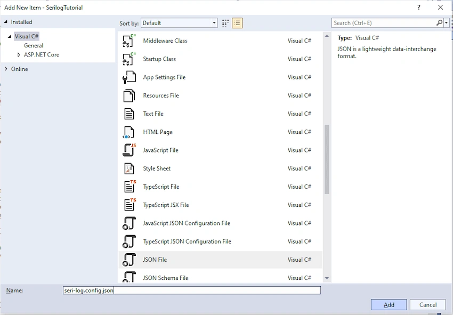This screenshot has height=315, width=453.
Task: Select the 'Middleware Class' item text
Action: click(x=165, y=41)
